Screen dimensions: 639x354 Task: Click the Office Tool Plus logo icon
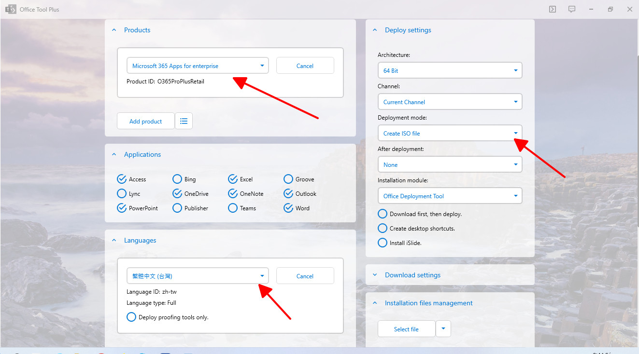tap(10, 9)
